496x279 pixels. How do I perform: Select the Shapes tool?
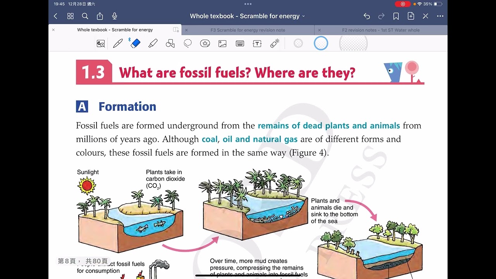[x=170, y=43]
